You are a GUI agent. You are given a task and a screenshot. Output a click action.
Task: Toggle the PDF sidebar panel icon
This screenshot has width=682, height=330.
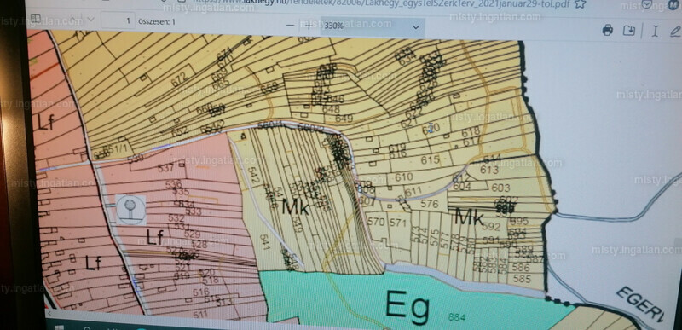[36, 19]
